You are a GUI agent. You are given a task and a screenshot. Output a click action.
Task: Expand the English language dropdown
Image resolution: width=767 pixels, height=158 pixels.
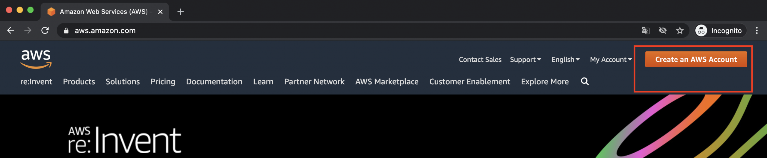tap(565, 60)
